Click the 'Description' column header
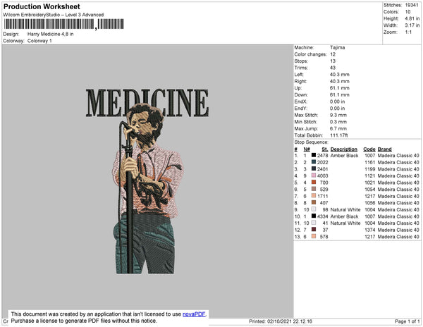Image resolution: width=423 pixels, height=327 pixels. (344, 149)
